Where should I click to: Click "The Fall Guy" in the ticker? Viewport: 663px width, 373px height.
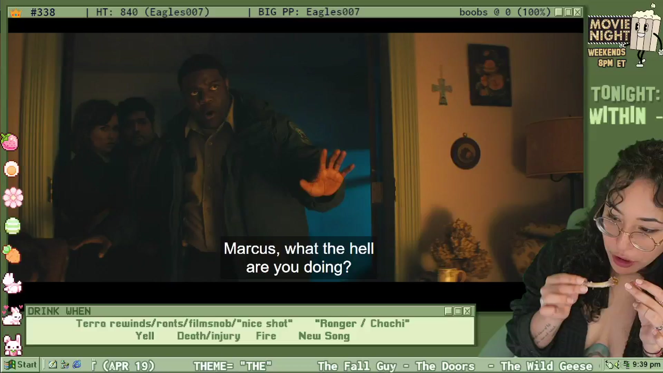coord(357,366)
